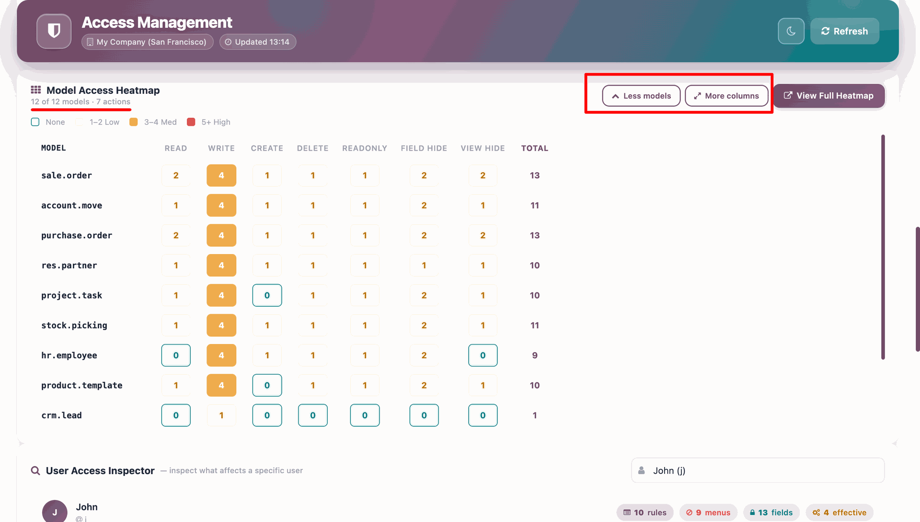Screen dimensions: 920x522
Task: Click the FIELD HIDE column header
Action: pyautogui.click(x=424, y=148)
